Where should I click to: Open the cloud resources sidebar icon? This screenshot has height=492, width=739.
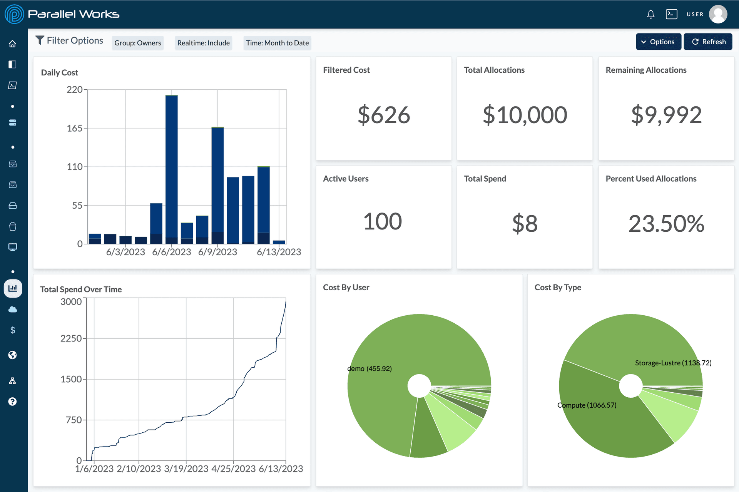(x=13, y=309)
